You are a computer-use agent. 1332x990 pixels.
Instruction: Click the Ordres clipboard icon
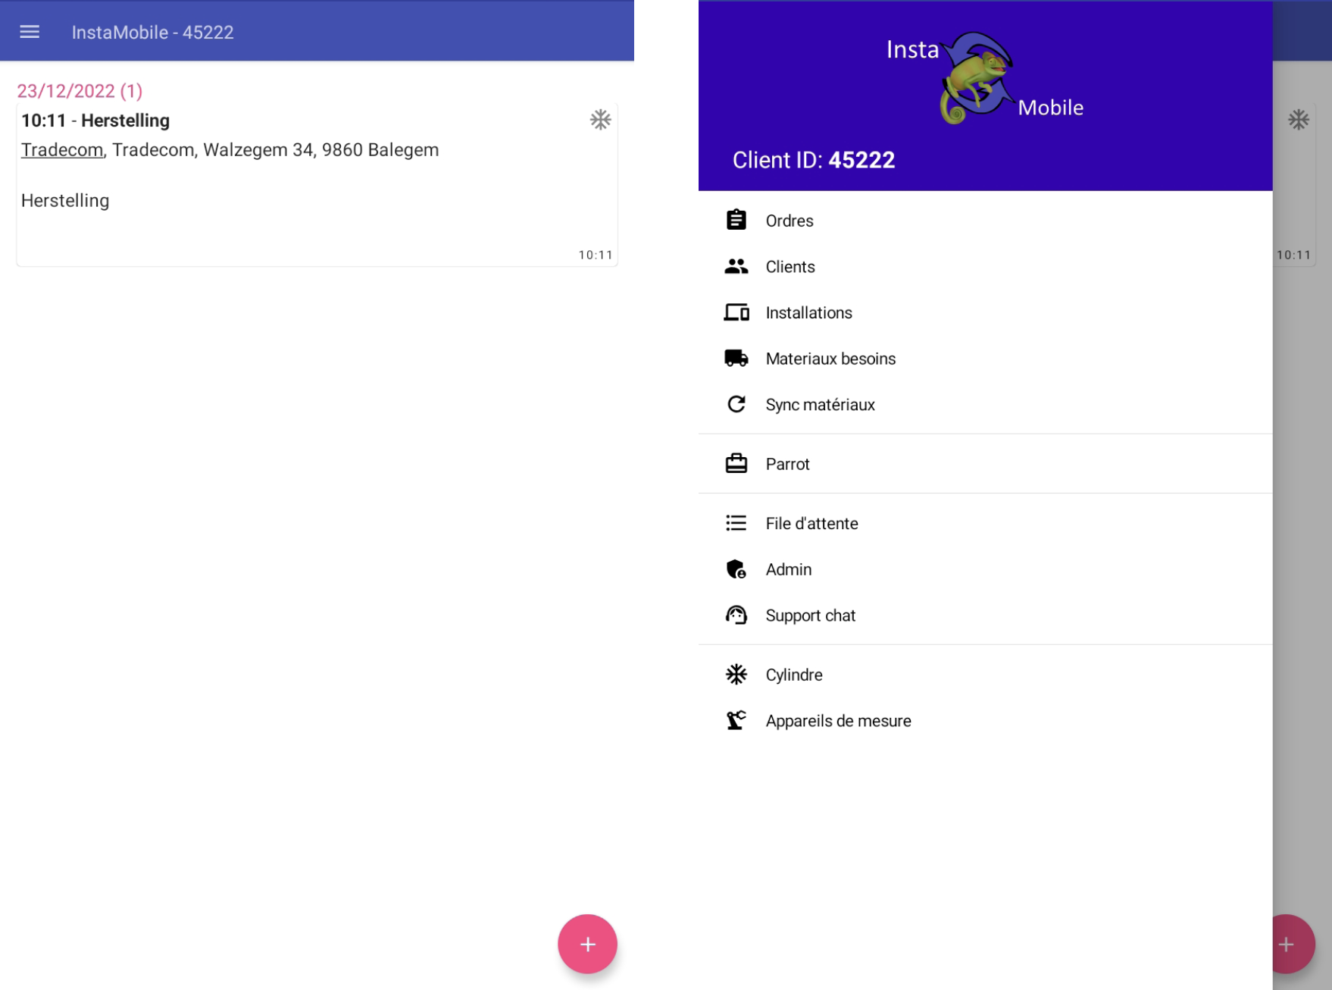736,220
